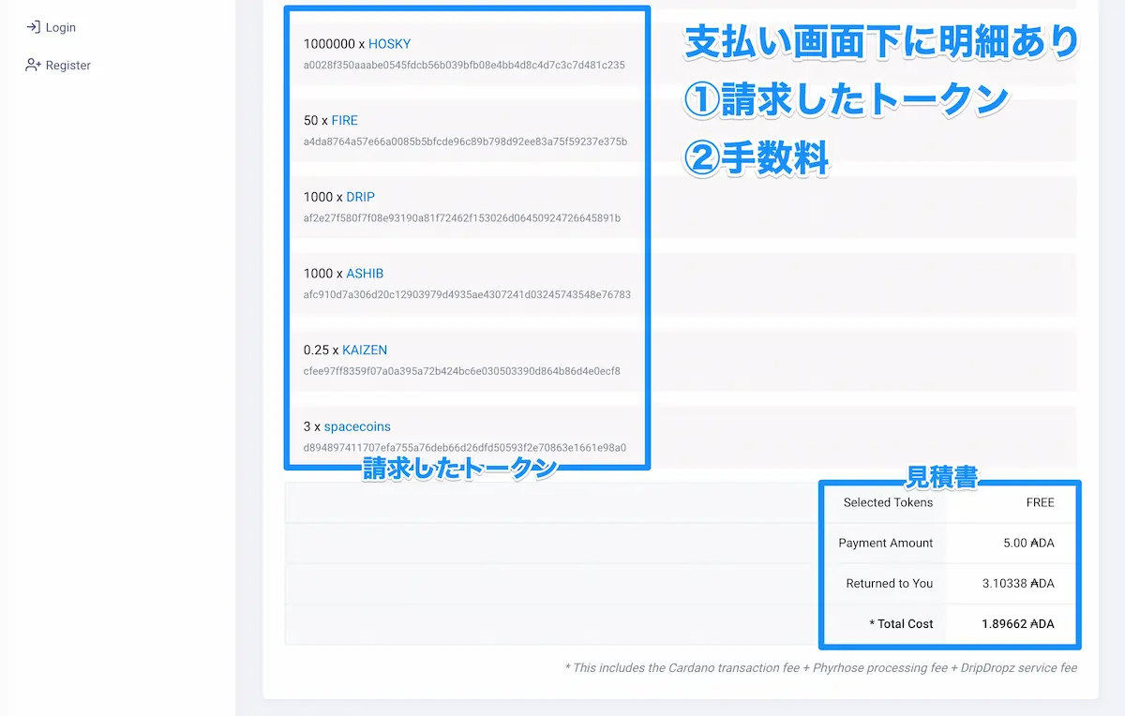The image size is (1125, 716).
Task: Open the ASHIB token link
Action: coord(365,274)
